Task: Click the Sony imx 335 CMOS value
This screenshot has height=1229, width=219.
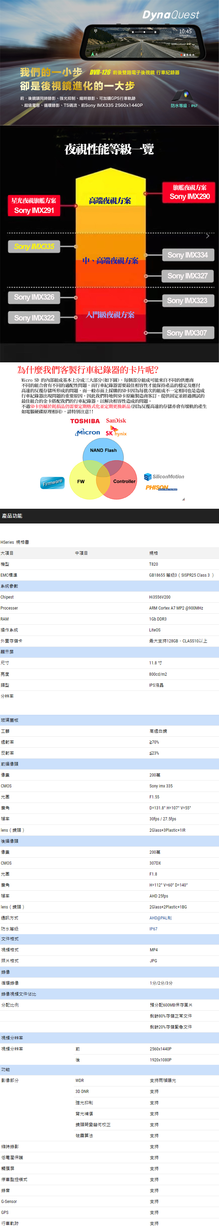Action: [x=161, y=786]
